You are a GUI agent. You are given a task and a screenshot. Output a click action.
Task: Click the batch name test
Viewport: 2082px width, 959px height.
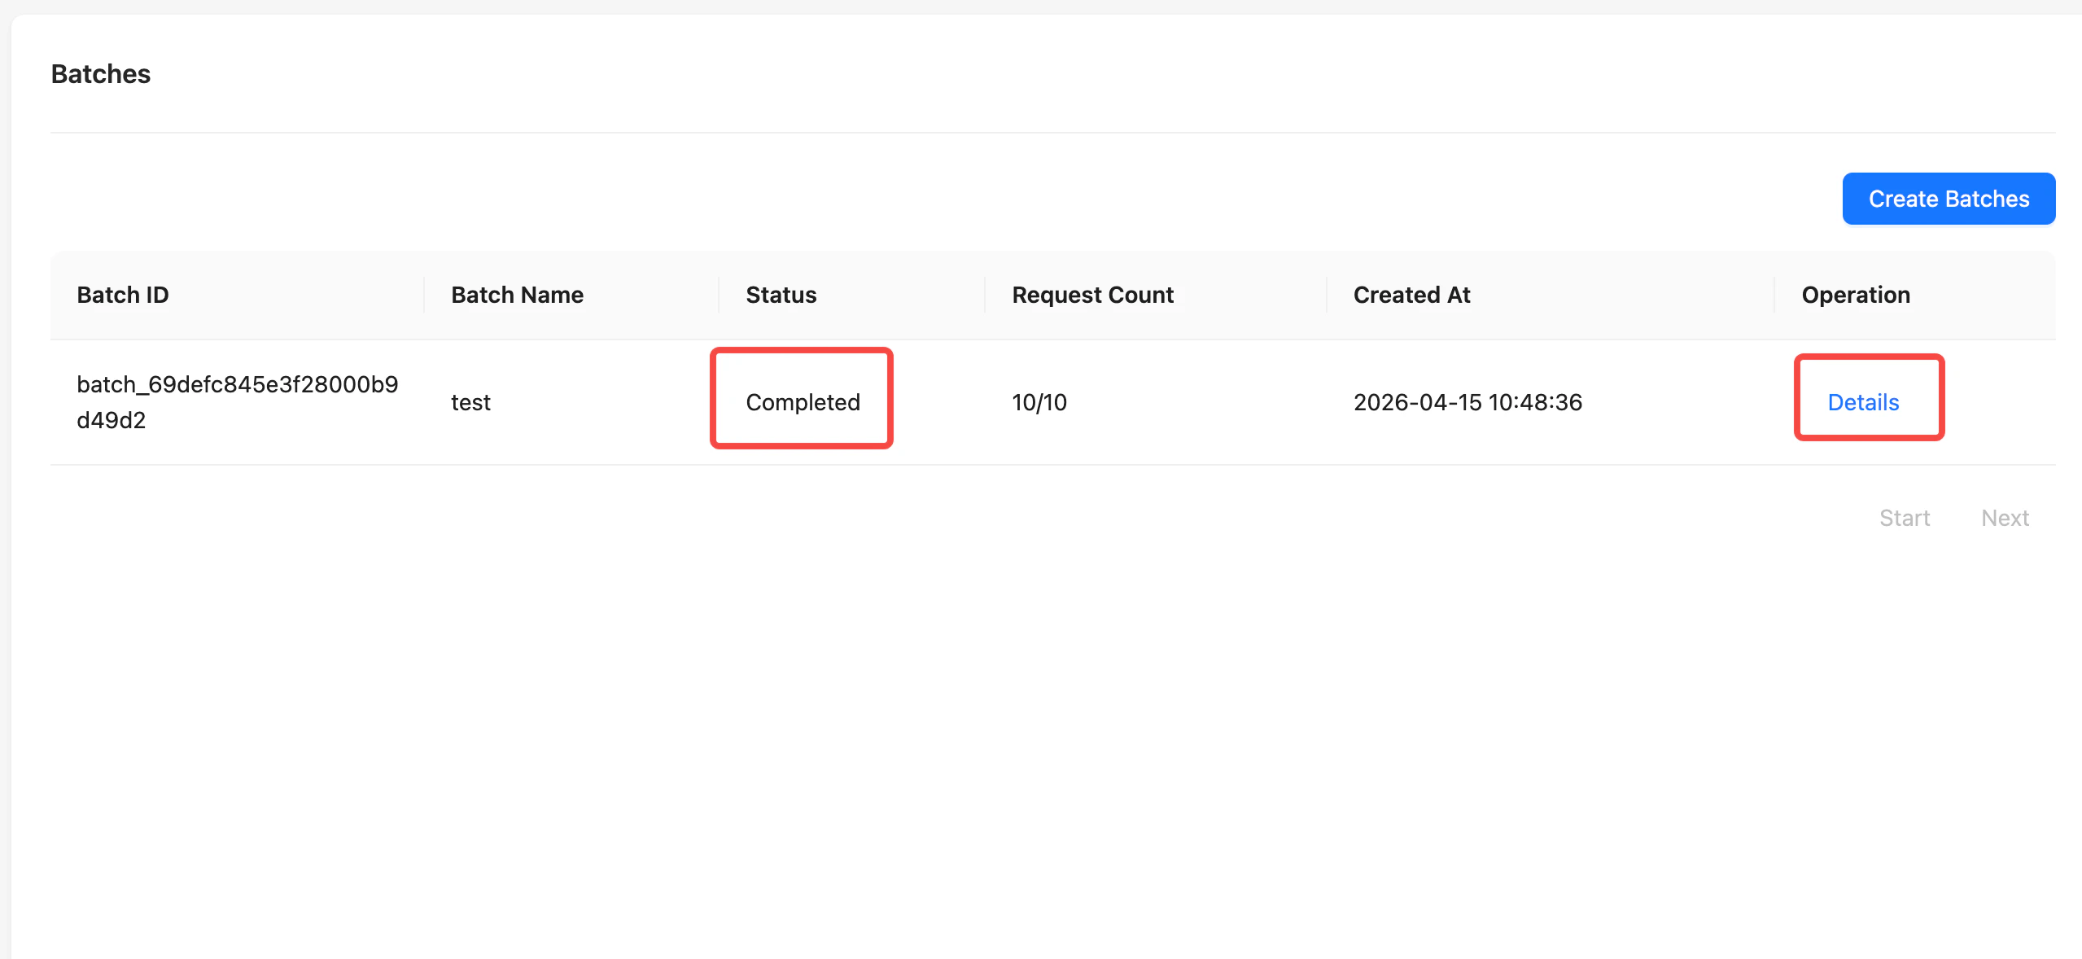470,402
